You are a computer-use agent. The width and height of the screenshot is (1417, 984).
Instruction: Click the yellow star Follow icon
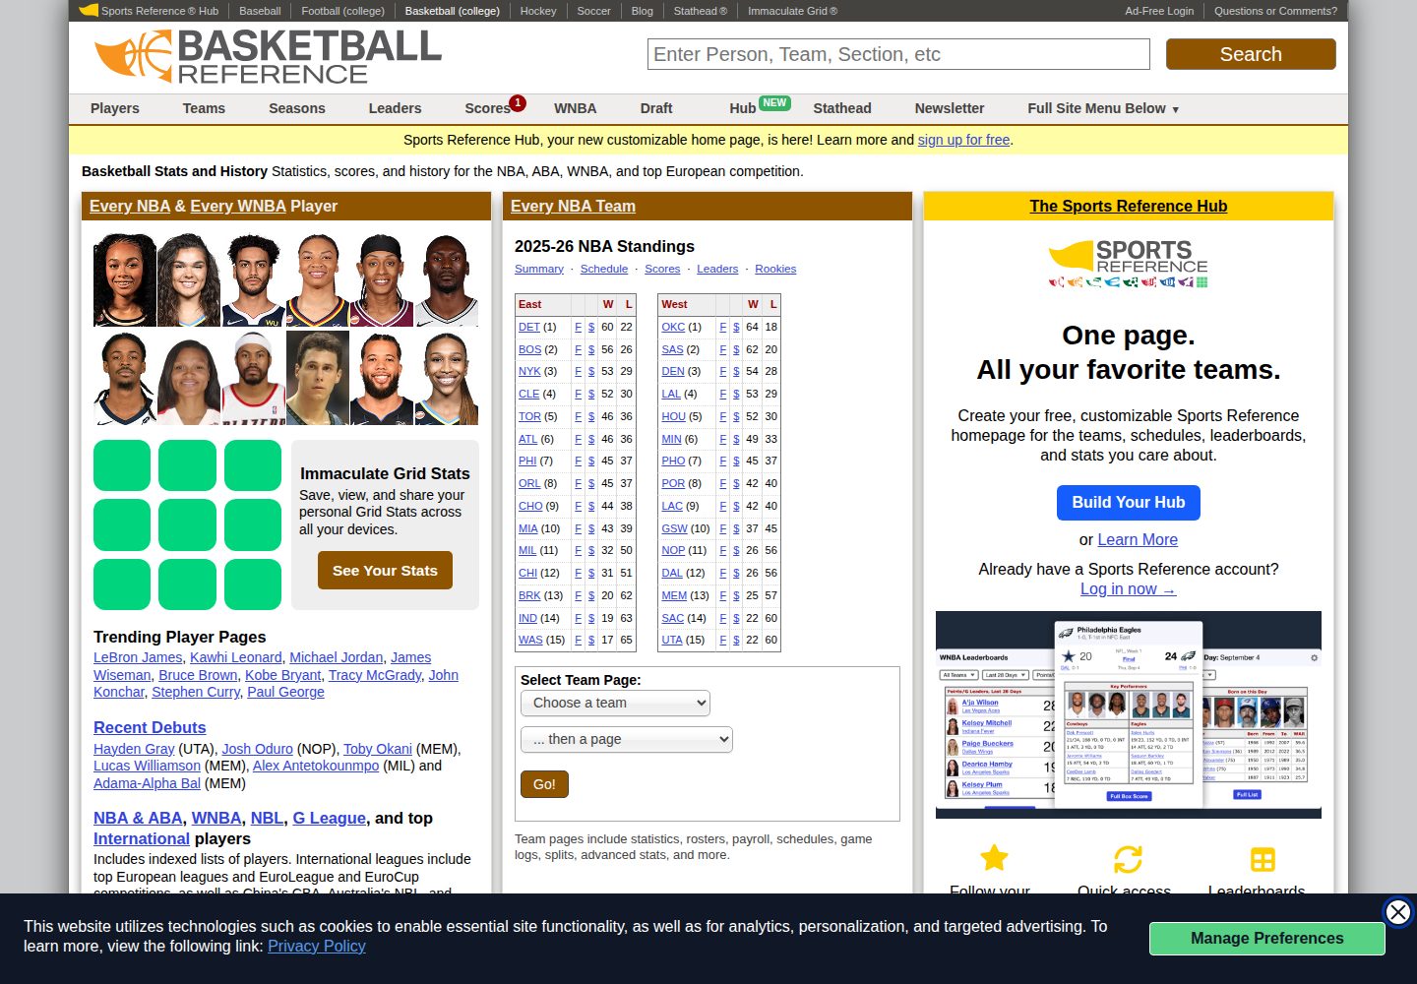(x=994, y=858)
